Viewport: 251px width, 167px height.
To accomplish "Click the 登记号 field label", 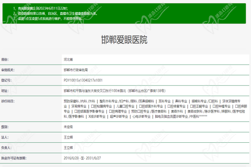I will pyautogui.click(x=6, y=81).
